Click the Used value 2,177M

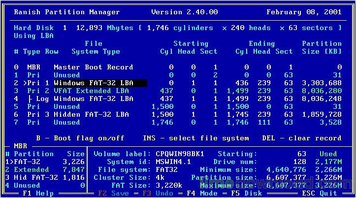click(328, 162)
